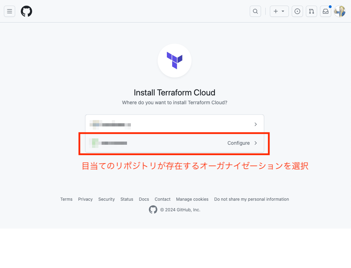Image resolution: width=351 pixels, height=268 pixels.
Task: Click the Install Terraform Cloud heading
Action: click(x=175, y=93)
